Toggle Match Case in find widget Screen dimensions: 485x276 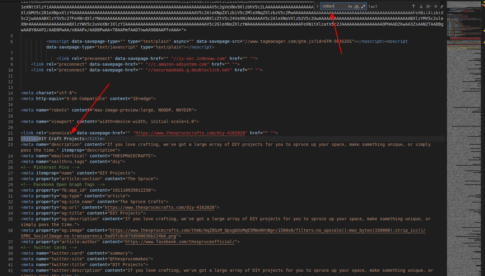[x=350, y=6]
